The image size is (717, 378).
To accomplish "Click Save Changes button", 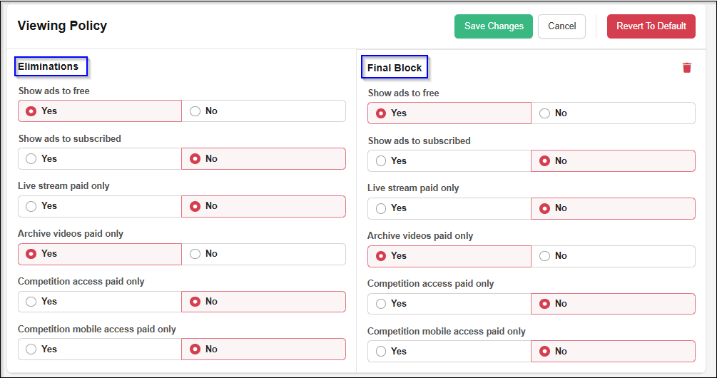I will point(494,26).
